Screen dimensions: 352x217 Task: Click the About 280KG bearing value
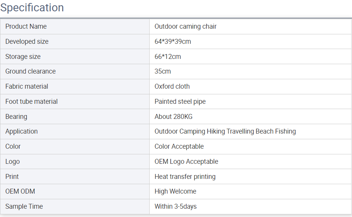(173, 117)
